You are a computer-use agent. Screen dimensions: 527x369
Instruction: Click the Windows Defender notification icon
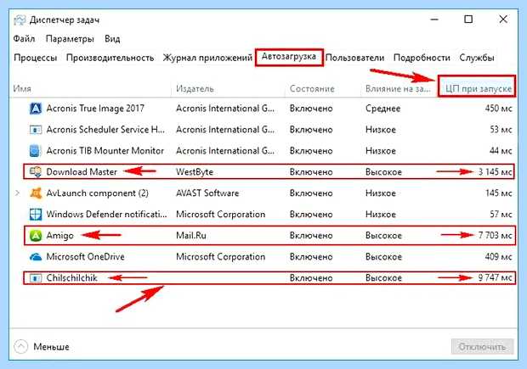(x=36, y=215)
